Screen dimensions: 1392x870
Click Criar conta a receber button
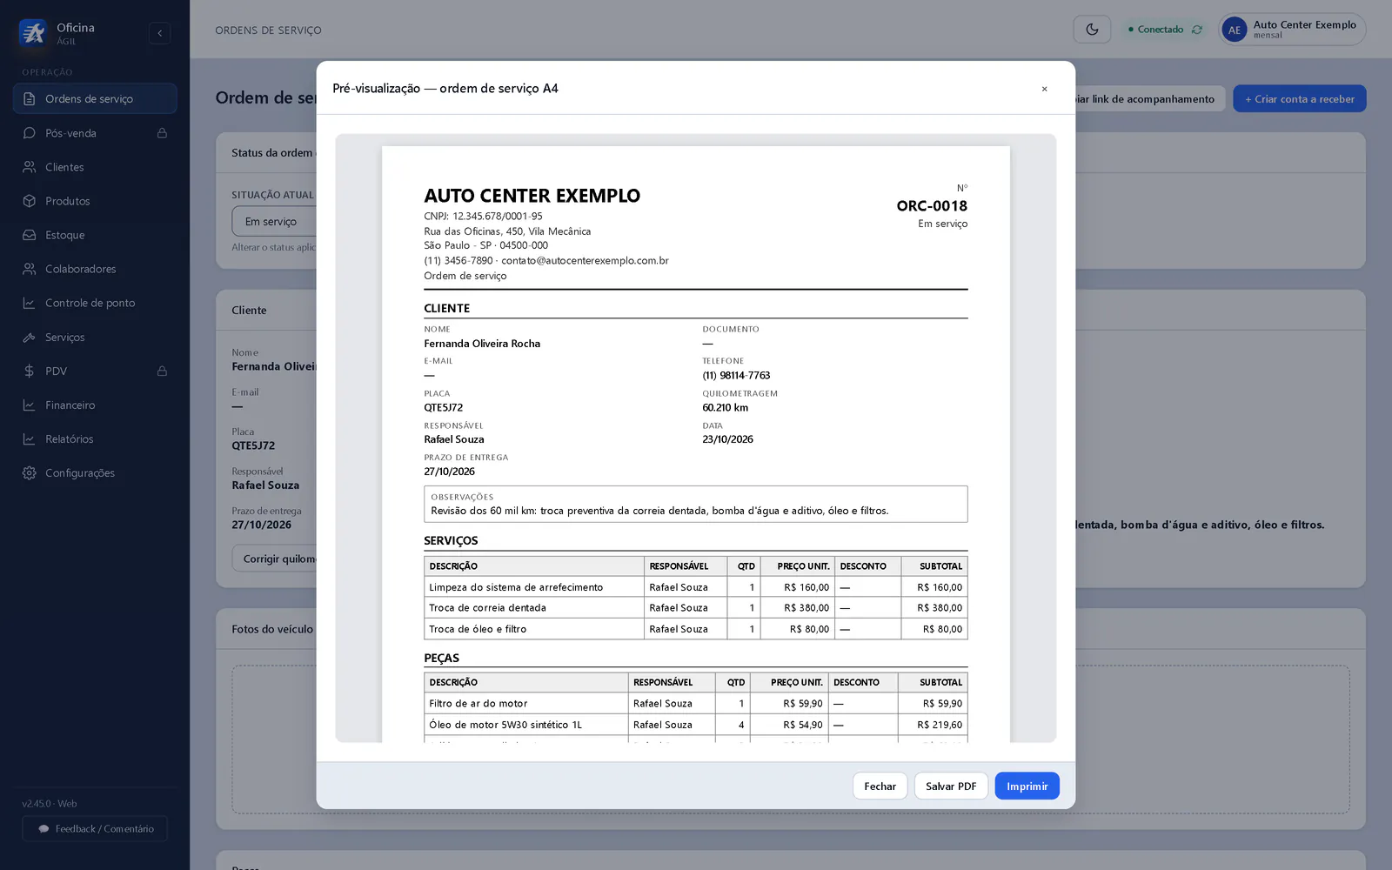[x=1300, y=99]
